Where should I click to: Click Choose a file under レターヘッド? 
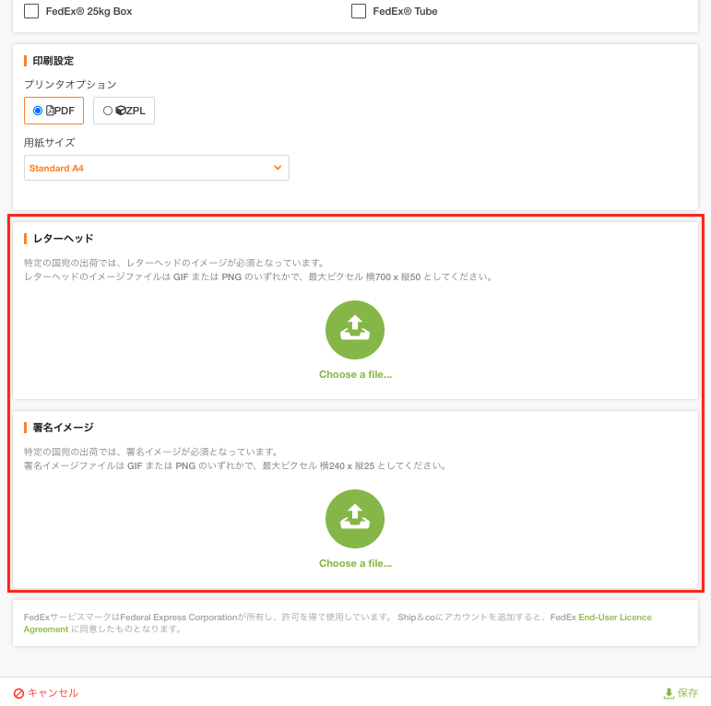(355, 374)
